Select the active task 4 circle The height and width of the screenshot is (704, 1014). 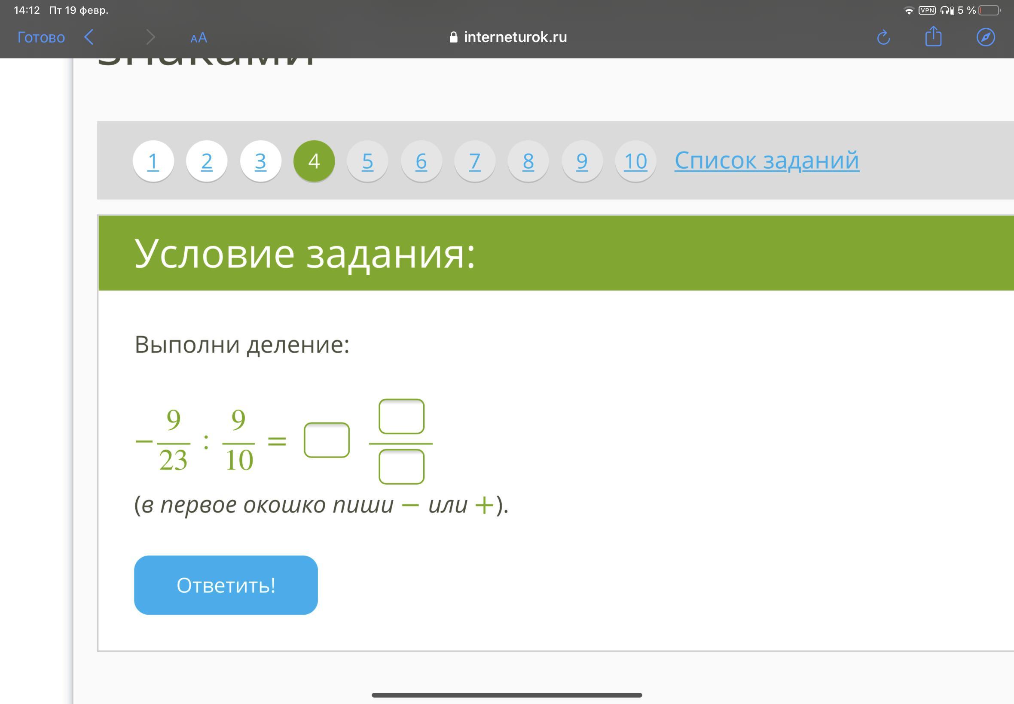[x=314, y=161]
